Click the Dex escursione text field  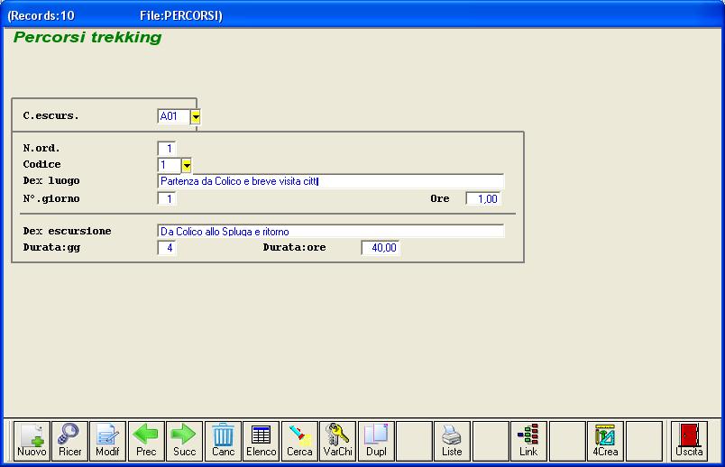[x=331, y=231]
